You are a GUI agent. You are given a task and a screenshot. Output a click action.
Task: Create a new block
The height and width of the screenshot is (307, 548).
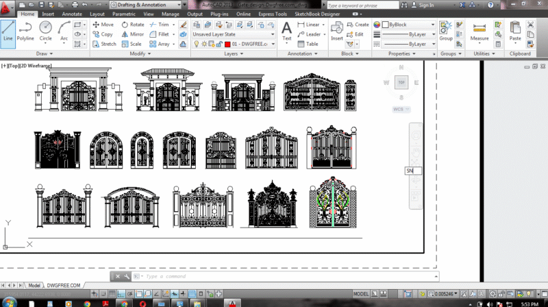(358, 25)
